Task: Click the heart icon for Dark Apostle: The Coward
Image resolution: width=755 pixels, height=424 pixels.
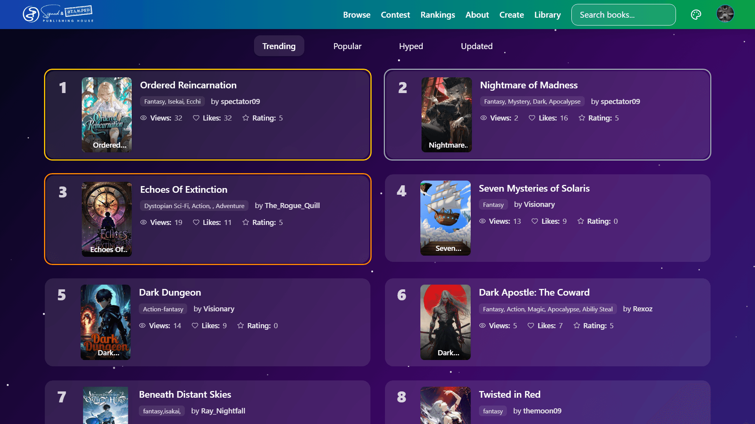Action: 531,326
